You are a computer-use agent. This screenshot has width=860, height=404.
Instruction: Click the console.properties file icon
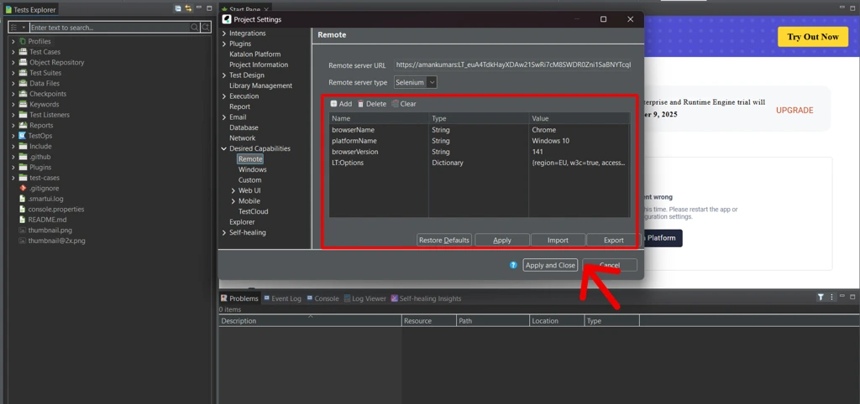23,209
